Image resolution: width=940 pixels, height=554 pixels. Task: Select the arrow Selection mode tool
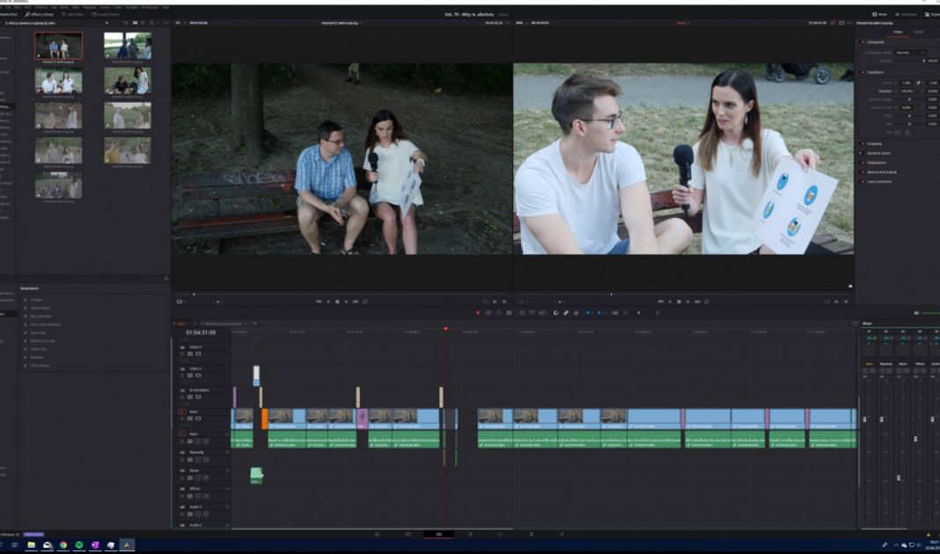[x=478, y=312]
